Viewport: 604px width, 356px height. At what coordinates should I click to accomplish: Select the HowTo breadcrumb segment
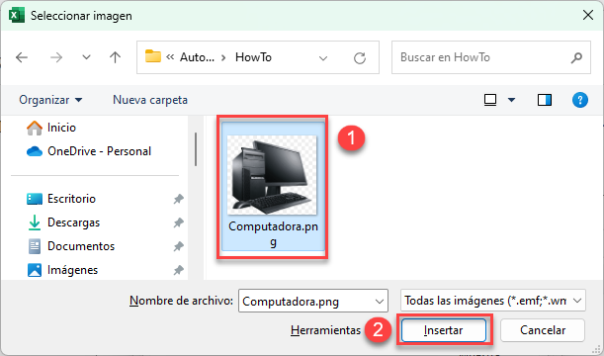click(253, 57)
